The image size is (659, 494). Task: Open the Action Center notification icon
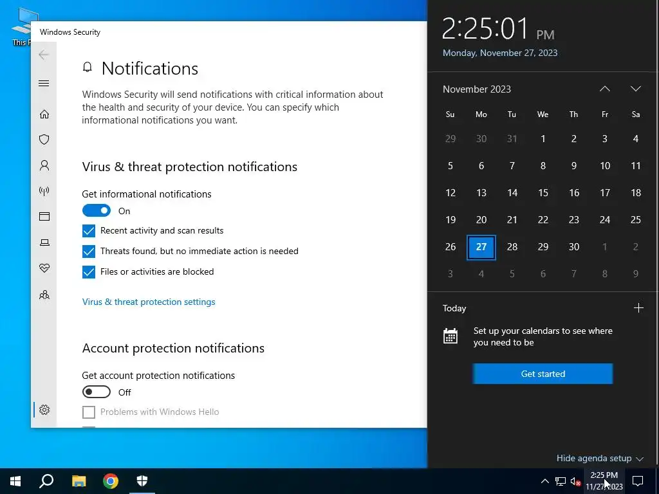coord(638,481)
